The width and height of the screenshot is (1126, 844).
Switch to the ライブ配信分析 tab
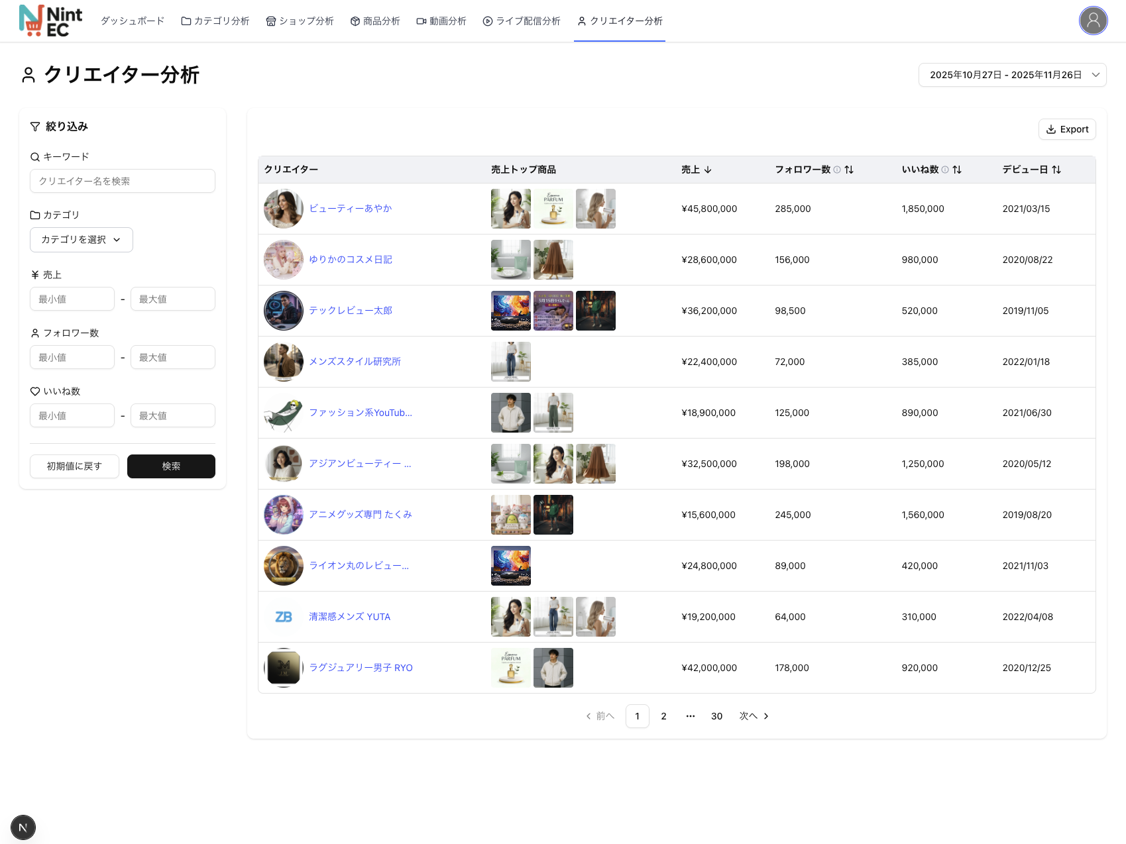click(x=522, y=21)
